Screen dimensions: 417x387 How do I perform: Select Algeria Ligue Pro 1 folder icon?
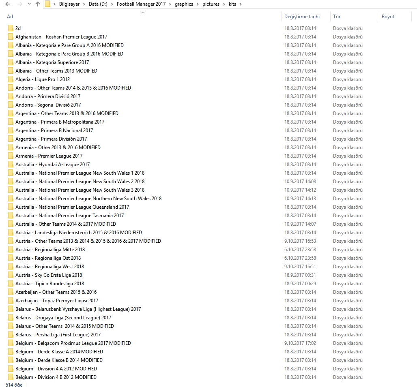(11, 79)
